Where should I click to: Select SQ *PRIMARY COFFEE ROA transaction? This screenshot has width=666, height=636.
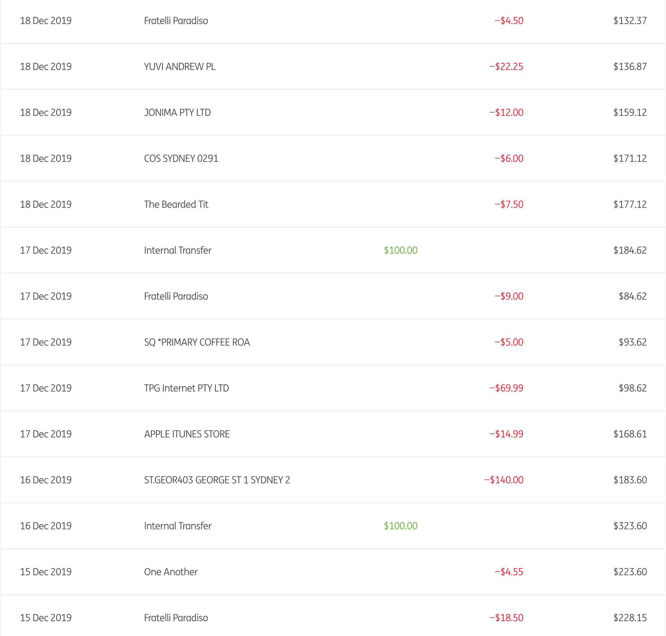[197, 342]
